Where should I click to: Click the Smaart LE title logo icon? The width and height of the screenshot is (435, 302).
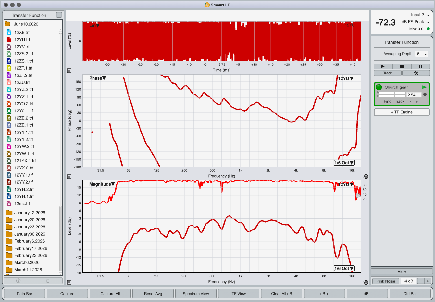[207, 5]
